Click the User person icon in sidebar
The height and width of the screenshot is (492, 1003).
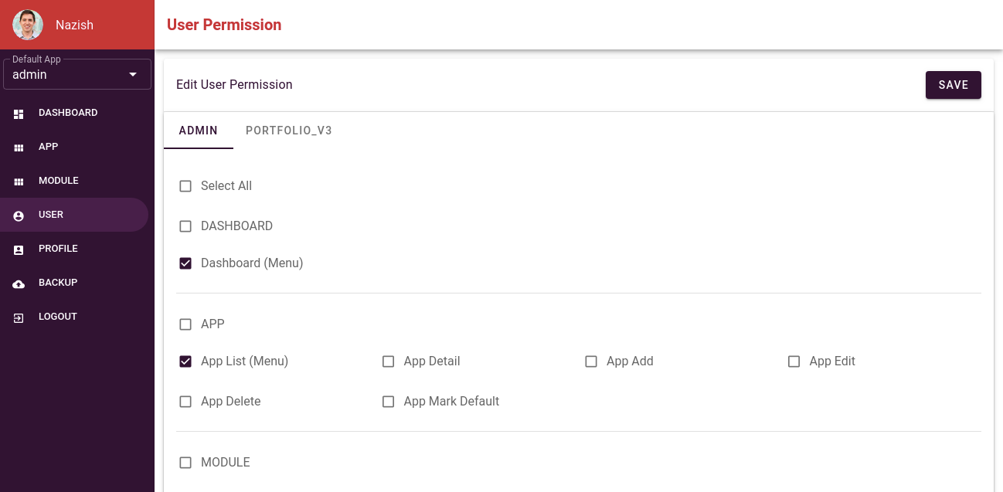19,215
